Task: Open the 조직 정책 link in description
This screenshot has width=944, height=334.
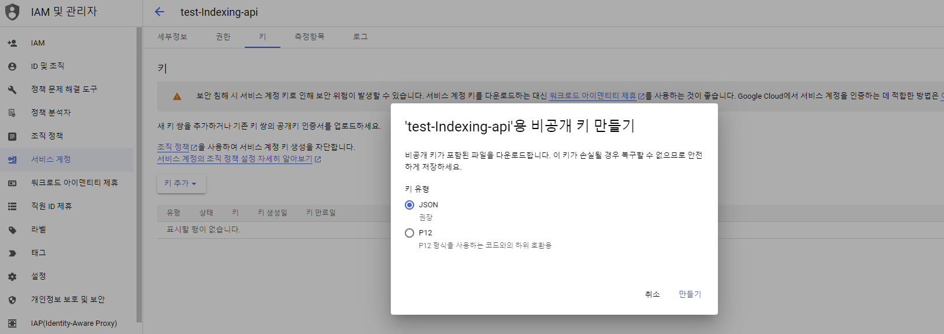Action: [173, 147]
